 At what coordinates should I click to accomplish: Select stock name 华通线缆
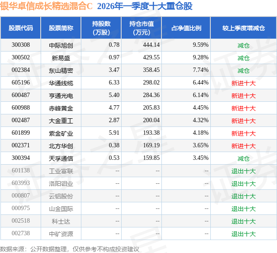pos(61,83)
